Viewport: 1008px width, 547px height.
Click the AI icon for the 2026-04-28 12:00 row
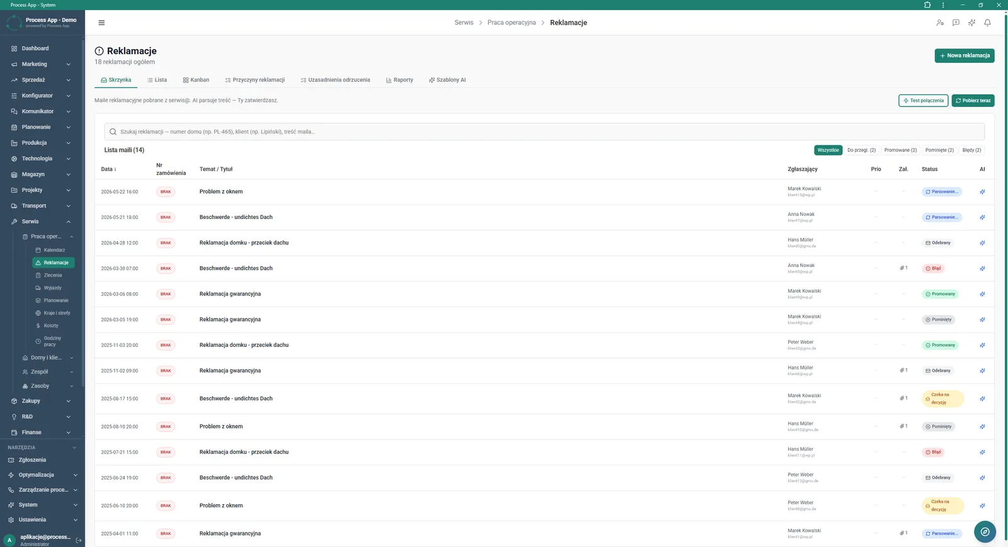click(982, 243)
